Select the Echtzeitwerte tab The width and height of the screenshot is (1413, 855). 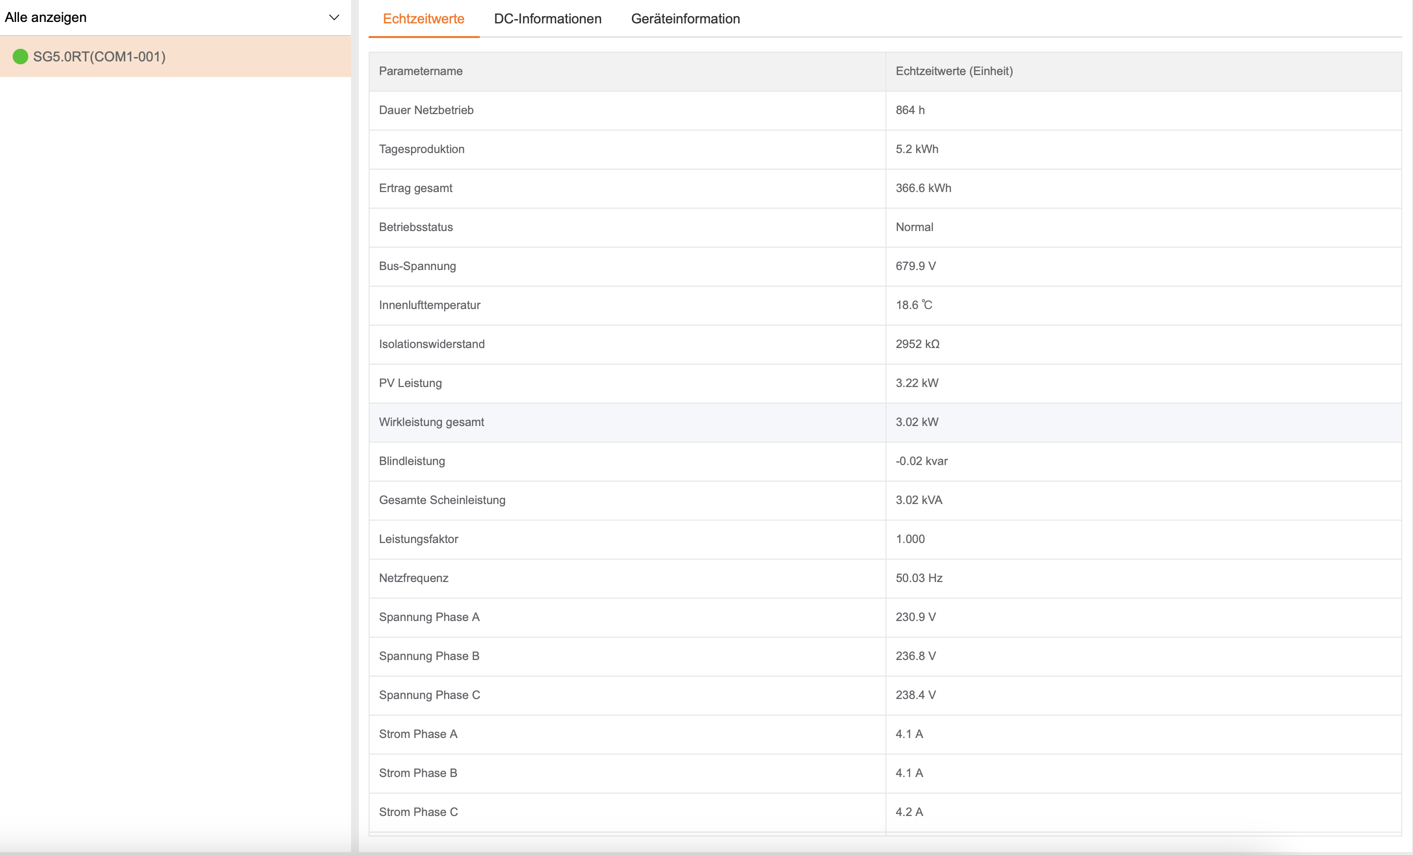(x=423, y=19)
